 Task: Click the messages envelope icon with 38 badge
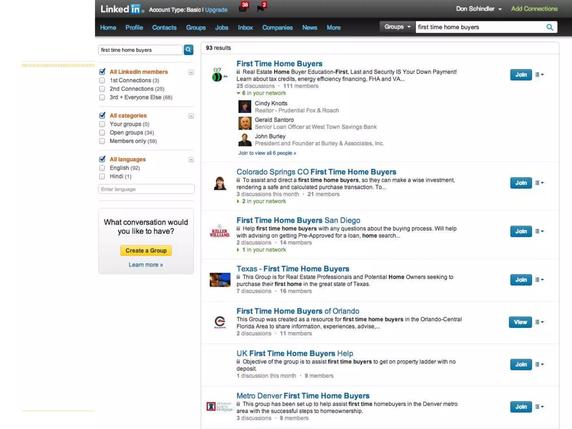pos(242,9)
